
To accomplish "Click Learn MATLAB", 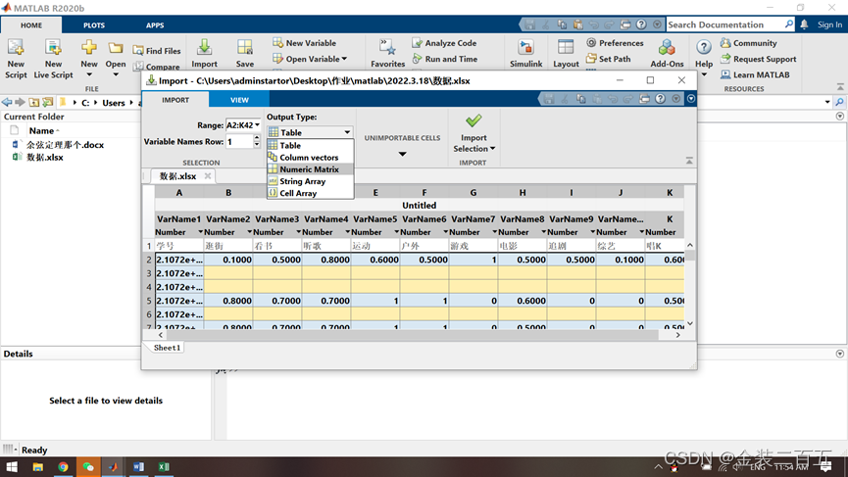I will point(755,74).
